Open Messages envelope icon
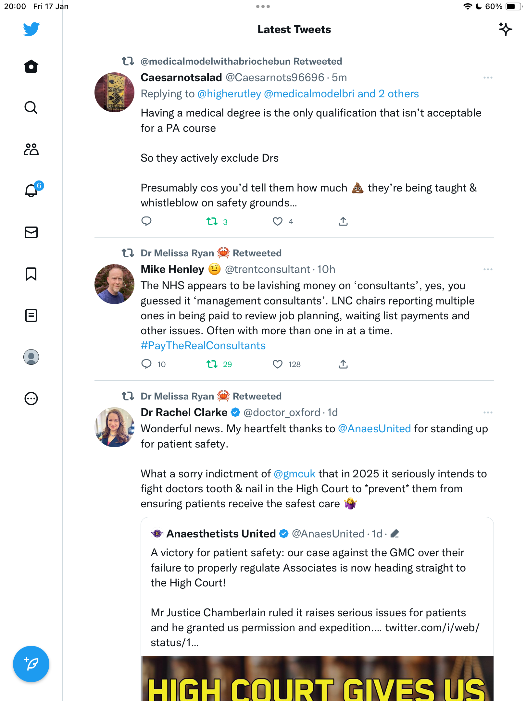Image resolution: width=526 pixels, height=701 pixels. click(x=31, y=232)
